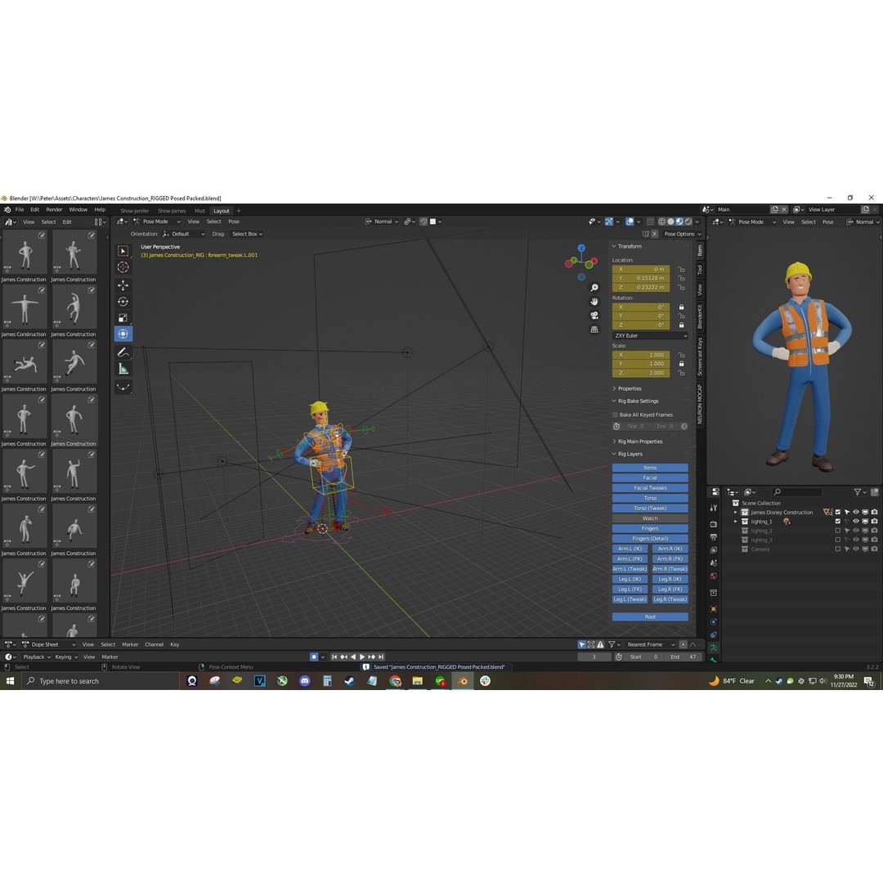This screenshot has height=883, width=883.
Task: Open Tool properties tab icon
Action: coord(714,508)
